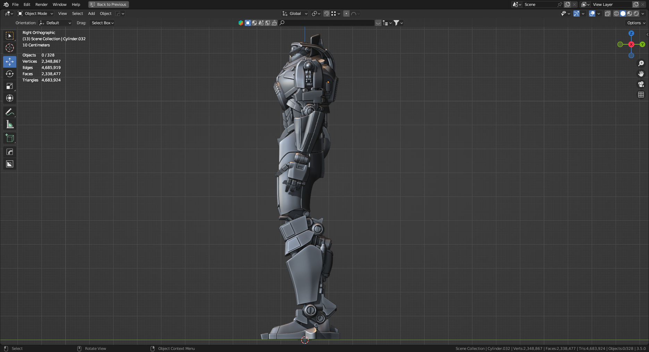Open the File menu
The width and height of the screenshot is (649, 352).
click(15, 5)
